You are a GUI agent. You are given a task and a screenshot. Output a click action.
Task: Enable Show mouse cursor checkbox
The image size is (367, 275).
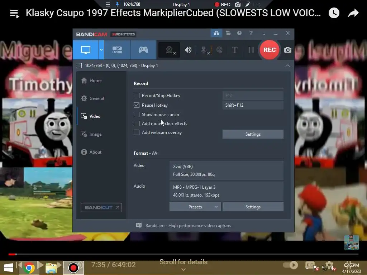pyautogui.click(x=137, y=114)
